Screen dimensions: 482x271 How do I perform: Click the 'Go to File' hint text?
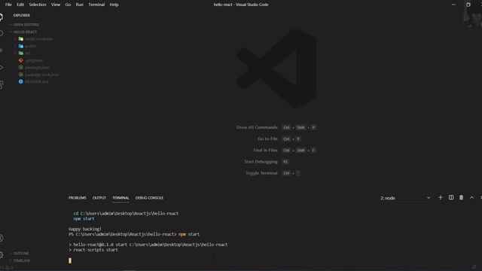point(267,139)
